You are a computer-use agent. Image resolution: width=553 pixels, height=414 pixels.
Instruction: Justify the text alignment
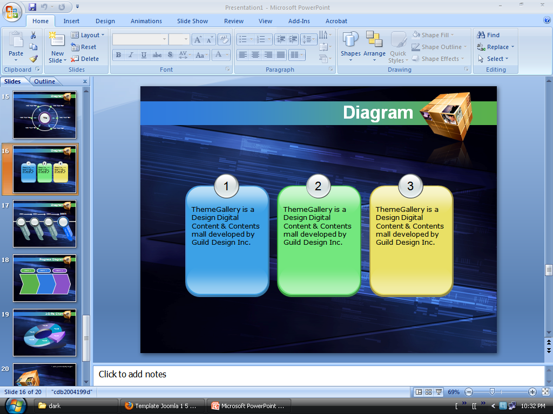click(x=281, y=54)
